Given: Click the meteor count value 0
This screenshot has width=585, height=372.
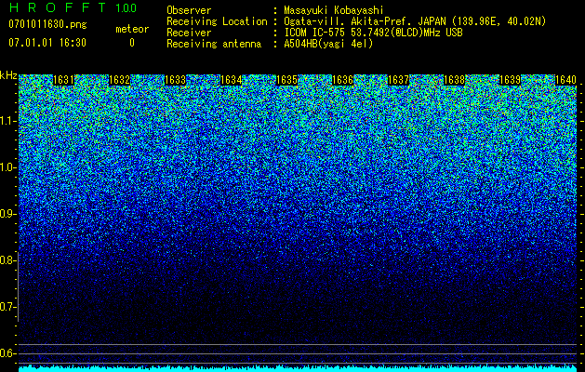Looking at the screenshot, I should 132,43.
